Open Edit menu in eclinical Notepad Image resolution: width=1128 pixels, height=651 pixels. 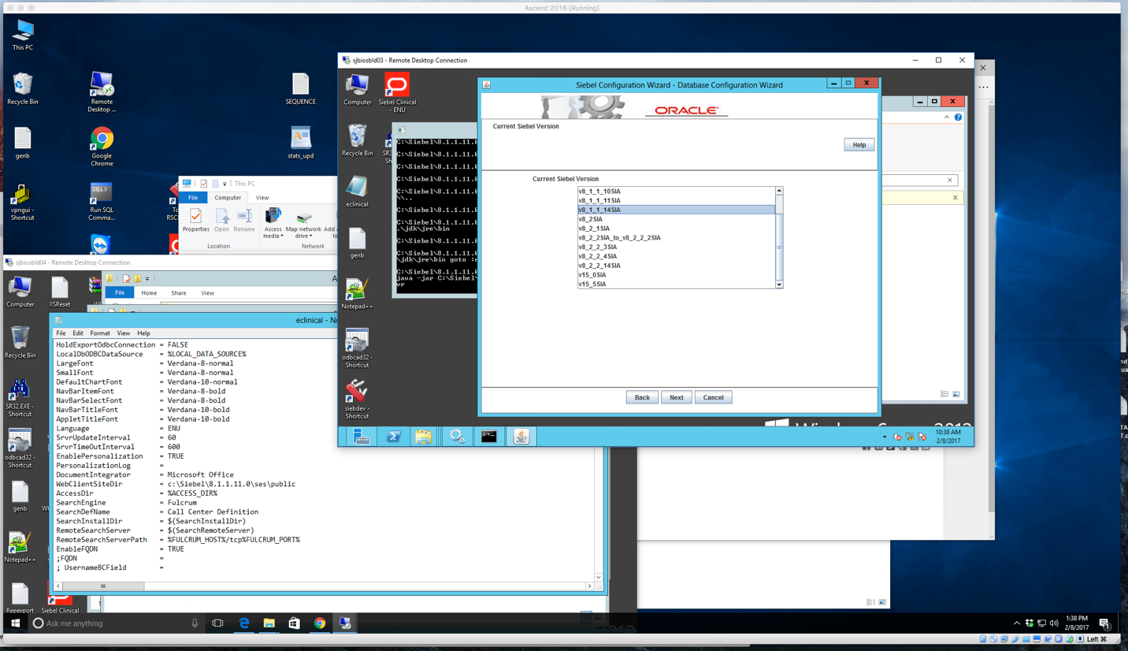(77, 333)
